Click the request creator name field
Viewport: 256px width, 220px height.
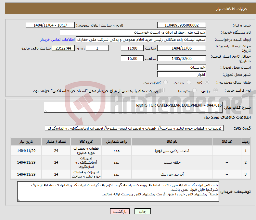[141, 40]
